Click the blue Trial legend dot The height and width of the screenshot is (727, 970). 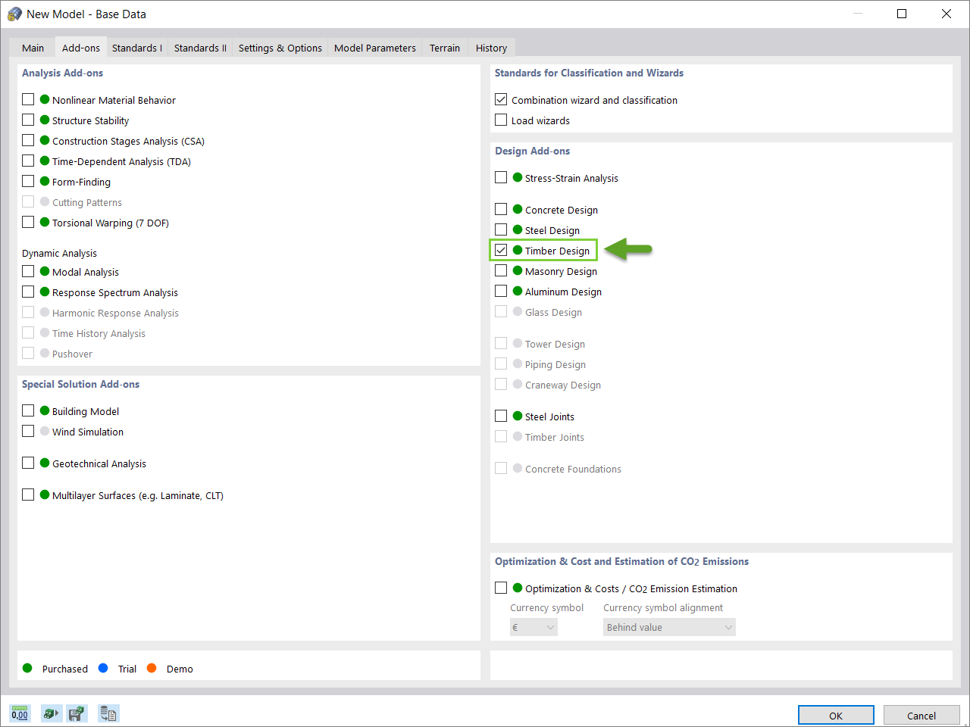[103, 668]
